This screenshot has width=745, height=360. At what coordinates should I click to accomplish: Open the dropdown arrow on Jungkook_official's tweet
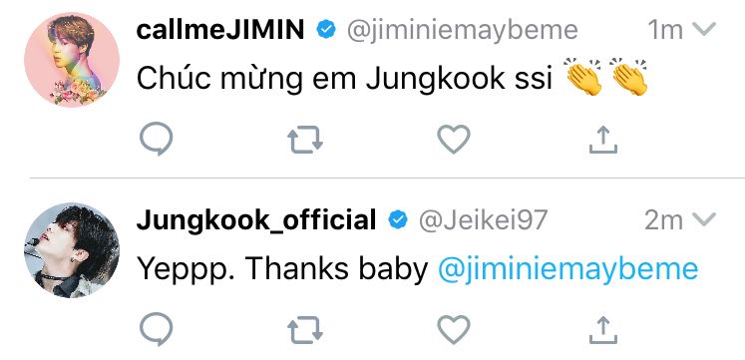tap(704, 220)
